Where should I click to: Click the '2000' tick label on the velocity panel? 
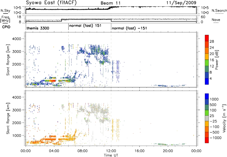pos(16,123)
